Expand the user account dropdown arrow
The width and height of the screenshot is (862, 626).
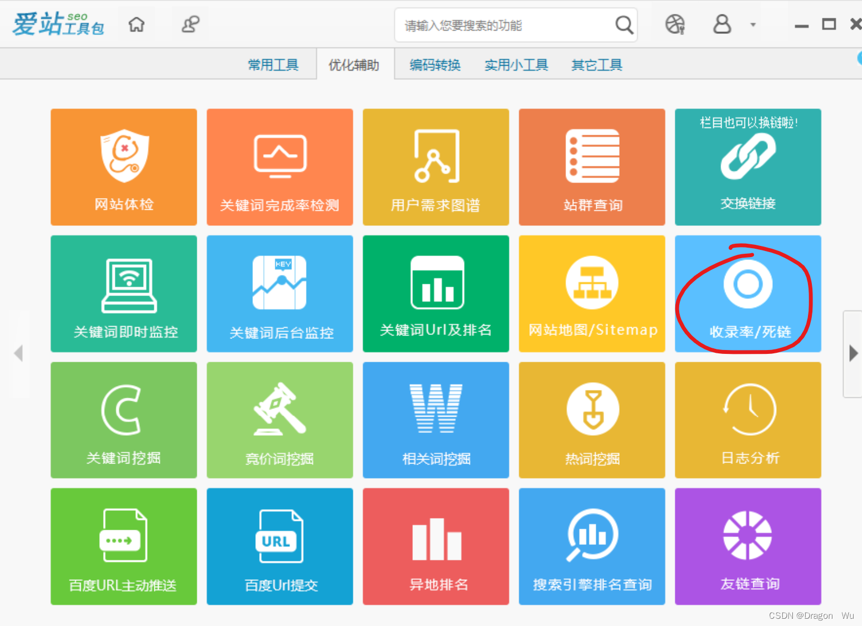[752, 24]
